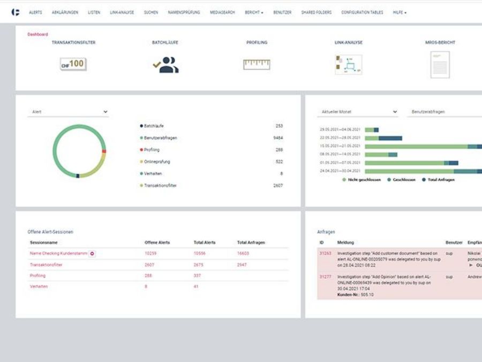Viewport: 482px width, 362px height.
Task: Click the Benutzer column header in Anfragen
Action: pos(454,242)
